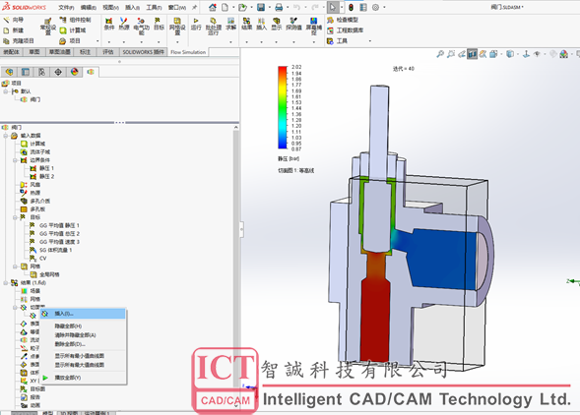This screenshot has width=580, height=415.
Task: Click the Select cursor arrow tool
Action: (333, 7)
